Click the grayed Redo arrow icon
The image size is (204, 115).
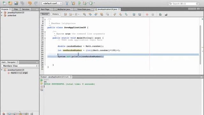point(36,3)
